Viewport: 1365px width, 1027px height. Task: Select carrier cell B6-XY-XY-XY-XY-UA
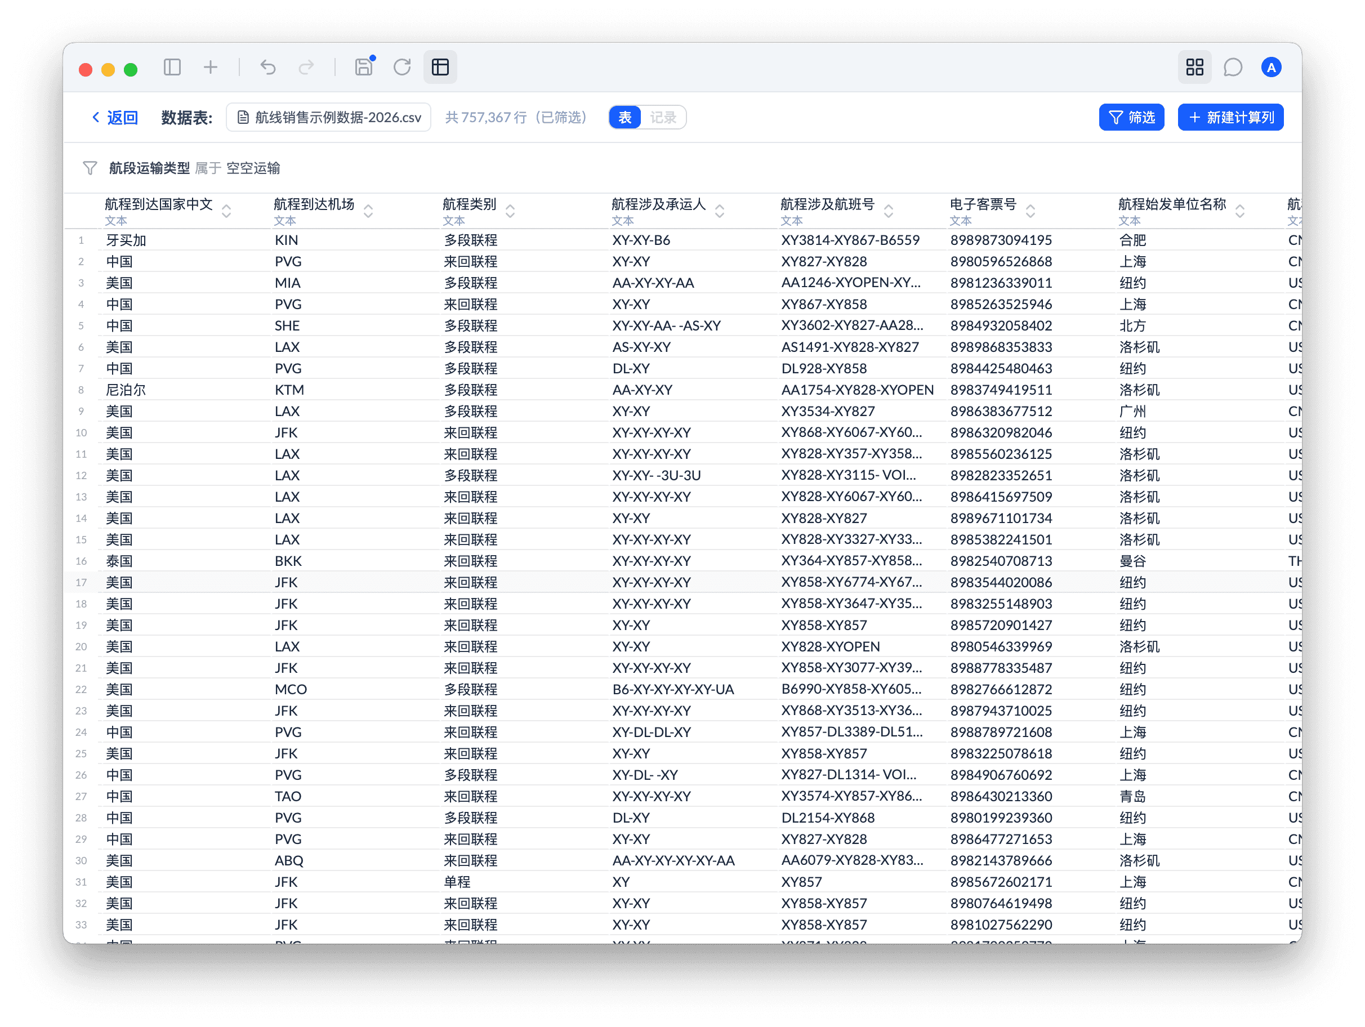(673, 689)
